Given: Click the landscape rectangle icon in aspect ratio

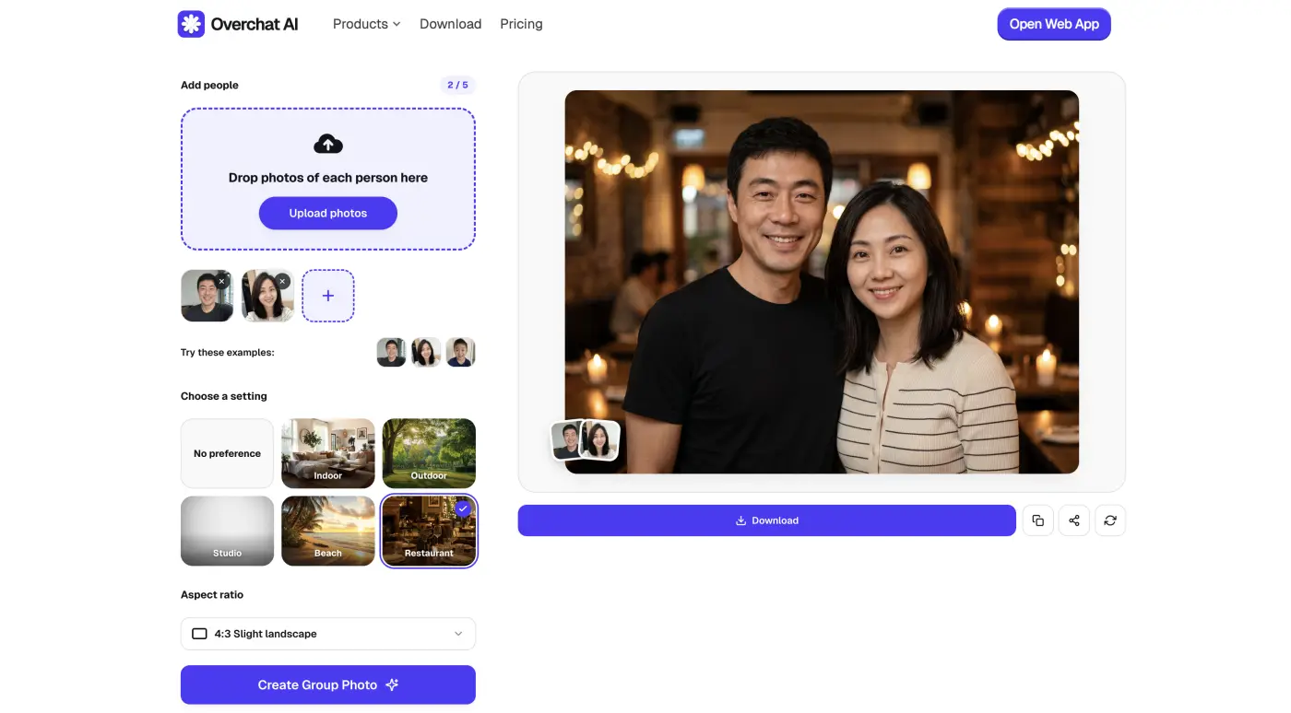Looking at the screenshot, I should pos(199,634).
